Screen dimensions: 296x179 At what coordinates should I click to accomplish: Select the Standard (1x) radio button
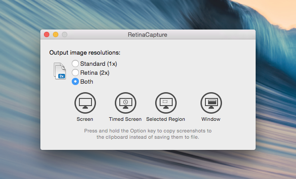[75, 64]
